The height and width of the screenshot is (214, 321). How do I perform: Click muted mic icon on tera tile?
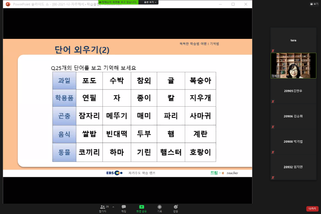click(273, 51)
